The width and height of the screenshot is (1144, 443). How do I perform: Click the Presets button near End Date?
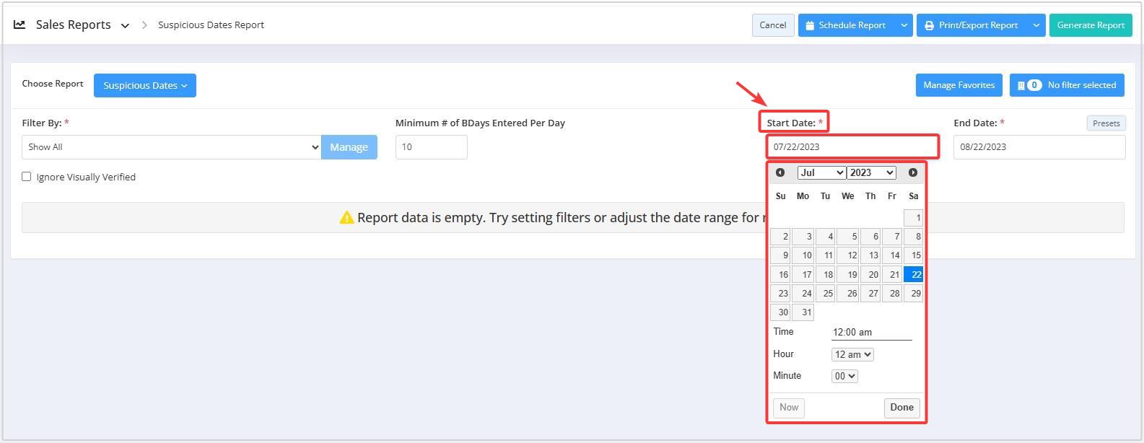1106,123
